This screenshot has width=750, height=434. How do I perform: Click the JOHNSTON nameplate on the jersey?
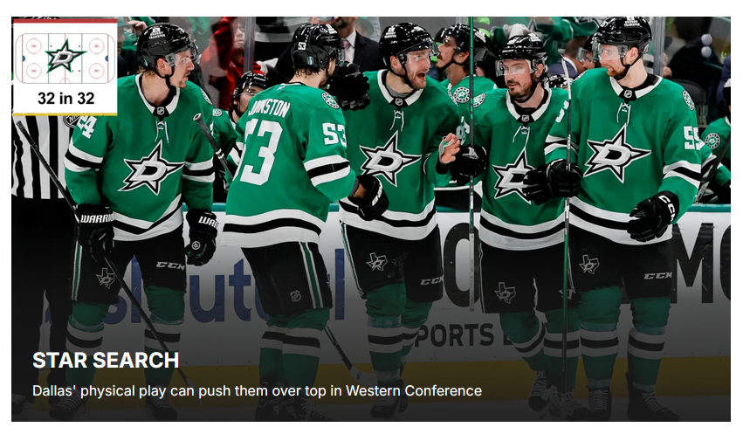click(x=269, y=108)
